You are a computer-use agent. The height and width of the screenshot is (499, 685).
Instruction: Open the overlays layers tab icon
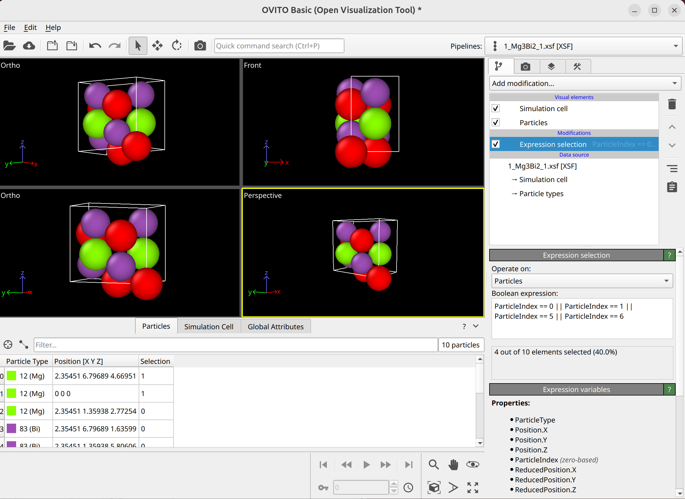click(x=551, y=67)
